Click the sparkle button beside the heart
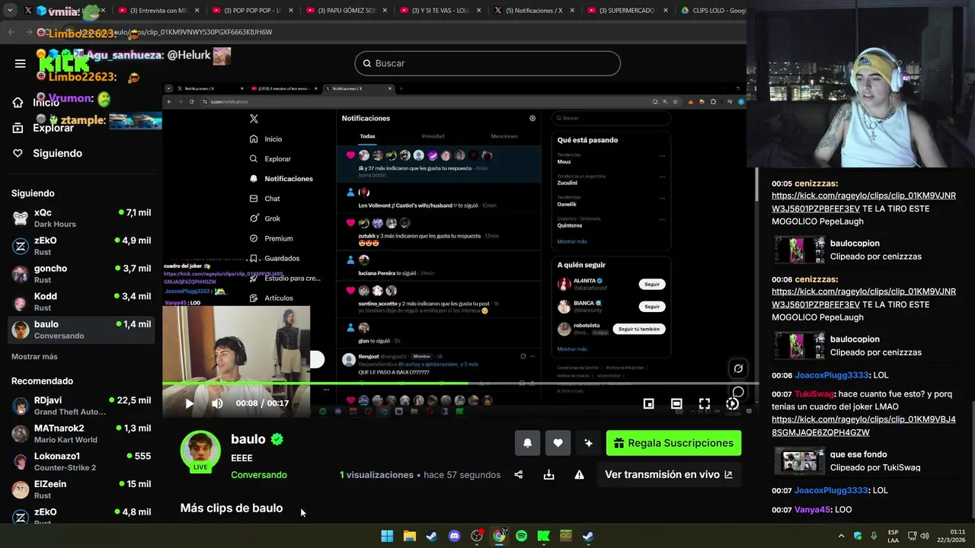Viewport: 975px width, 548px height. pos(588,443)
